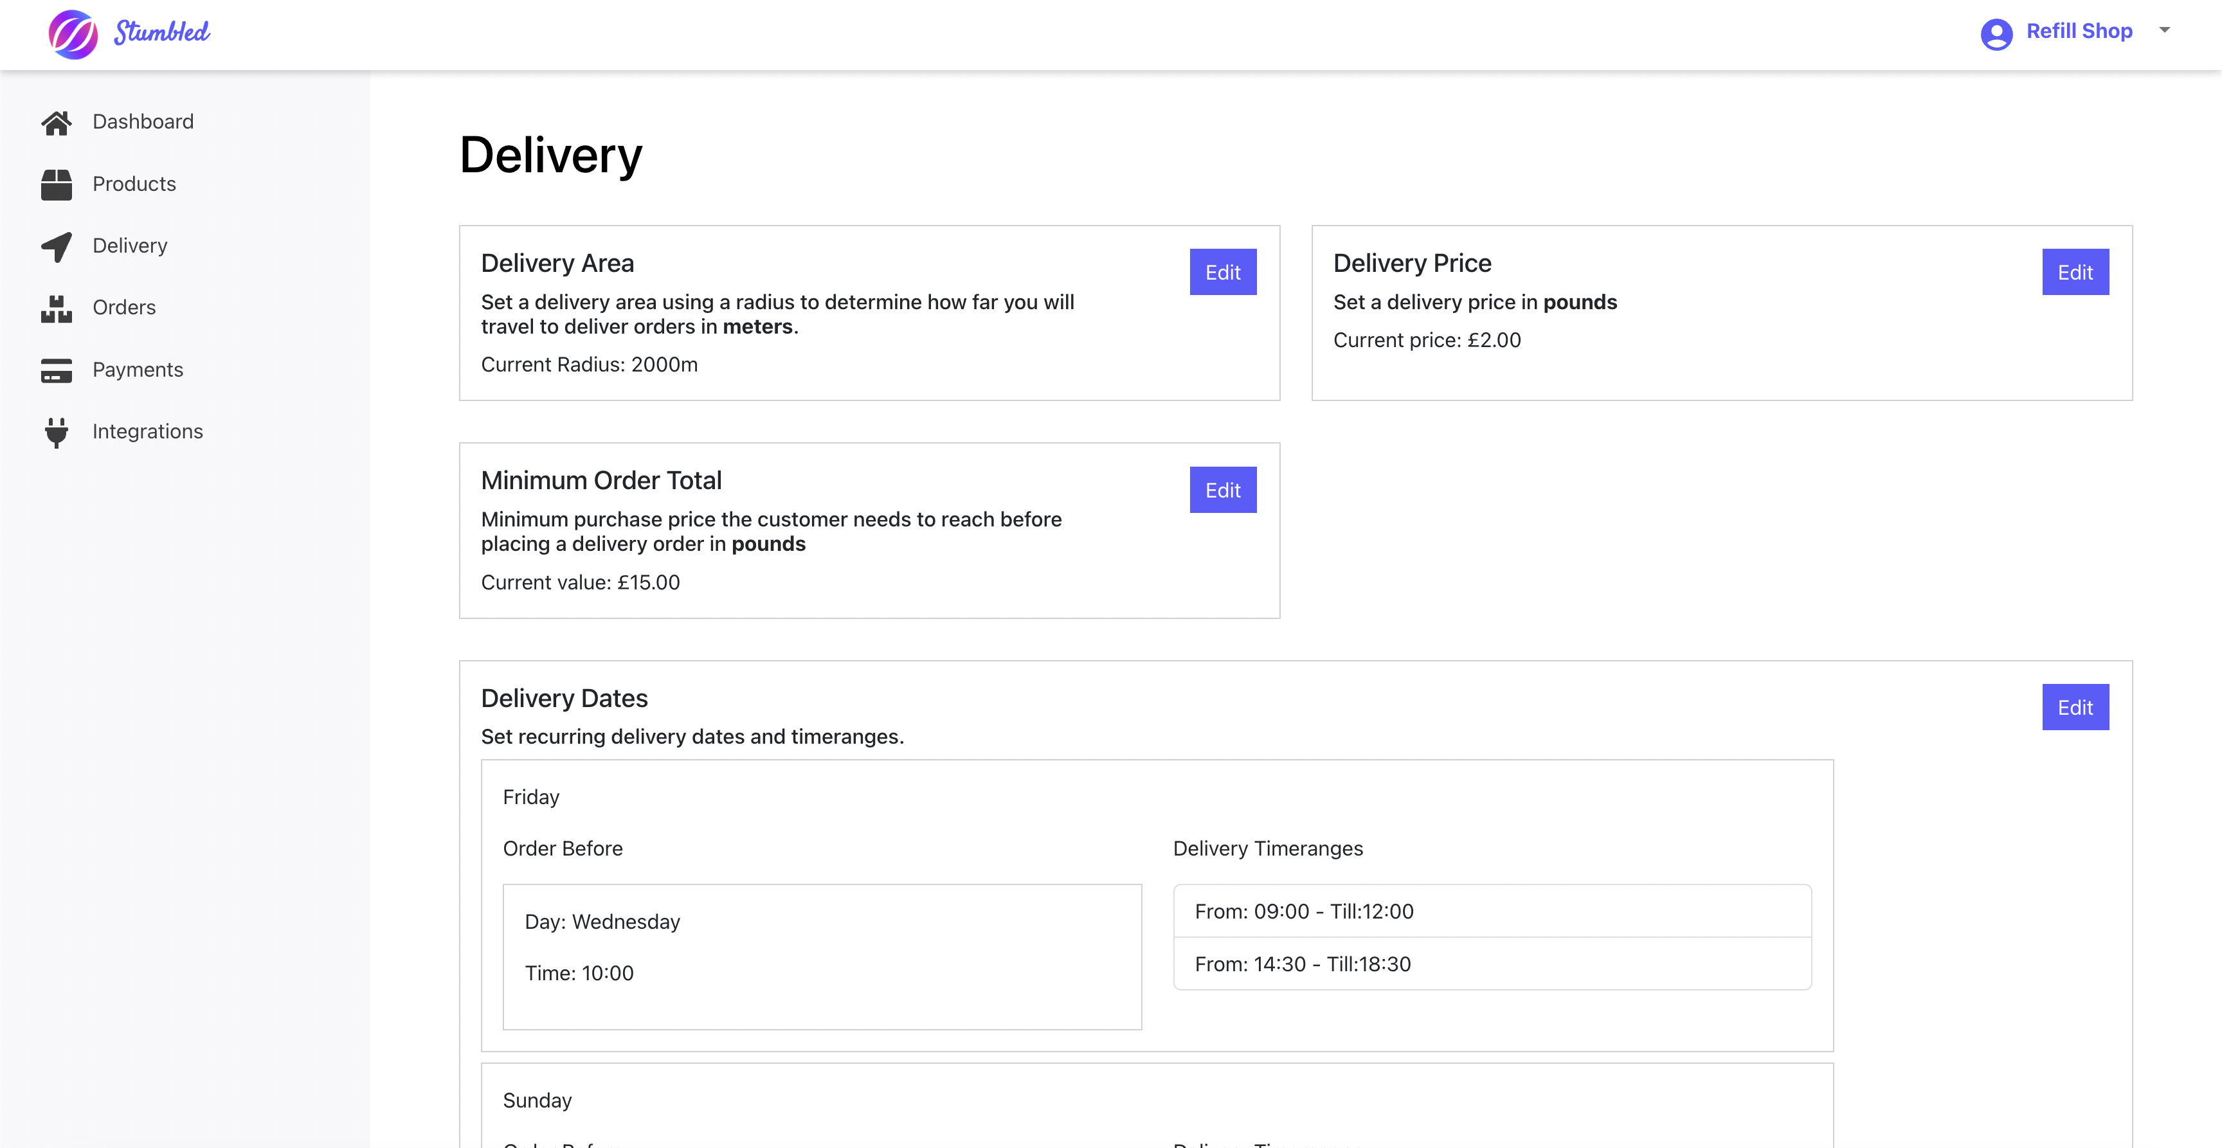The height and width of the screenshot is (1148, 2222).
Task: Edit the Delivery Price
Action: (x=2075, y=273)
